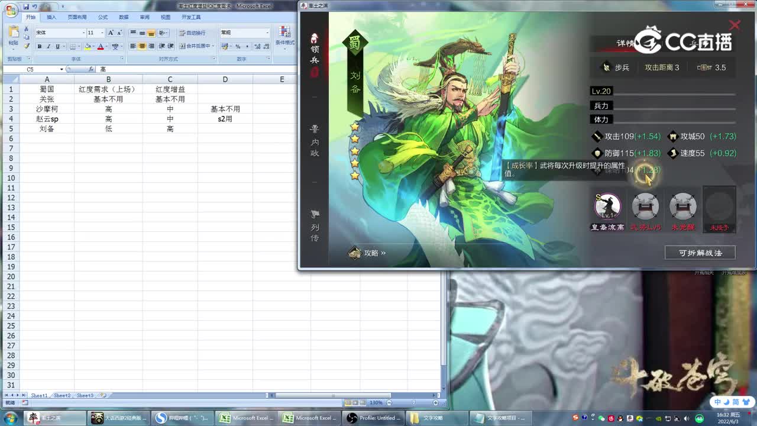Insert new worksheet tab icon
Screen dimensions: 757x426
(103, 395)
